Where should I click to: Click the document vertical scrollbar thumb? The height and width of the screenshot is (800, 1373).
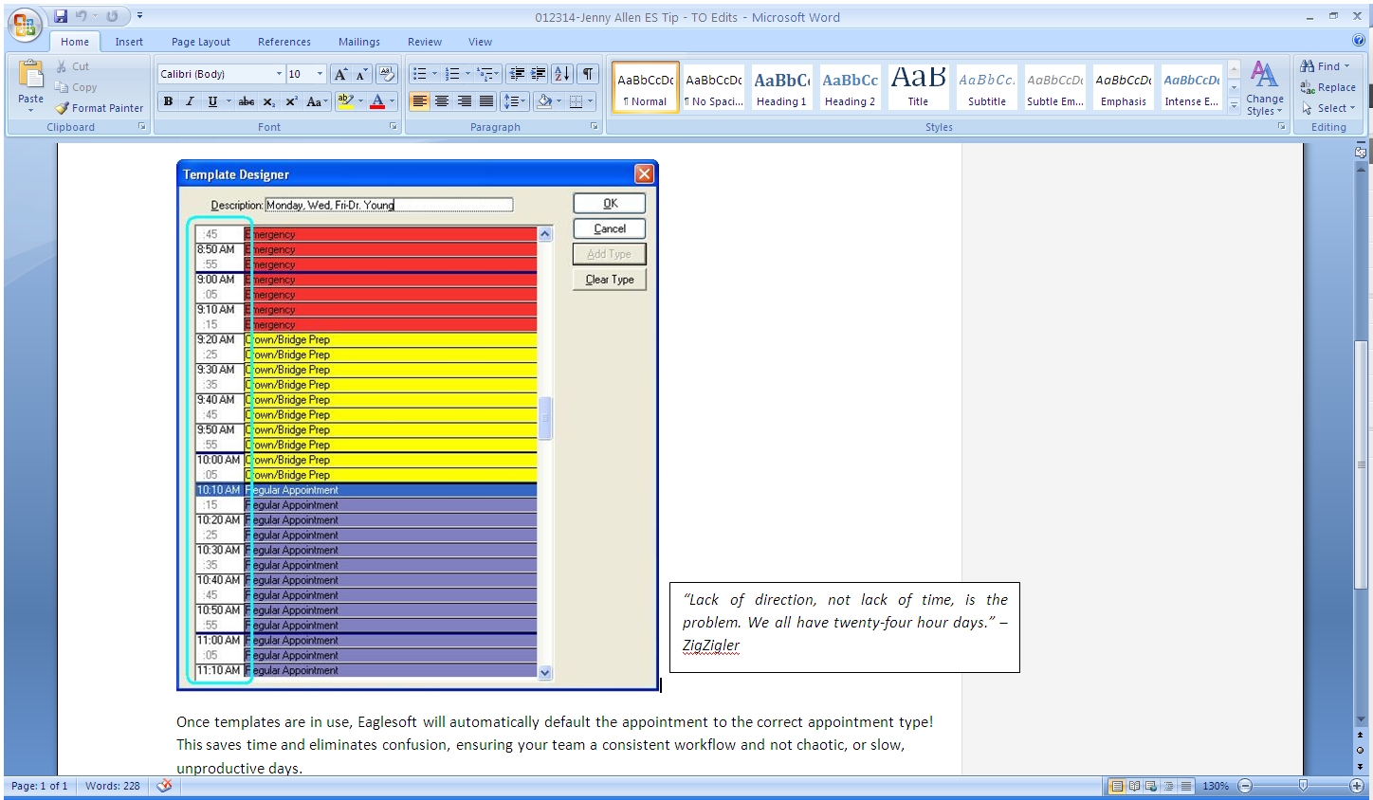[x=1360, y=464]
